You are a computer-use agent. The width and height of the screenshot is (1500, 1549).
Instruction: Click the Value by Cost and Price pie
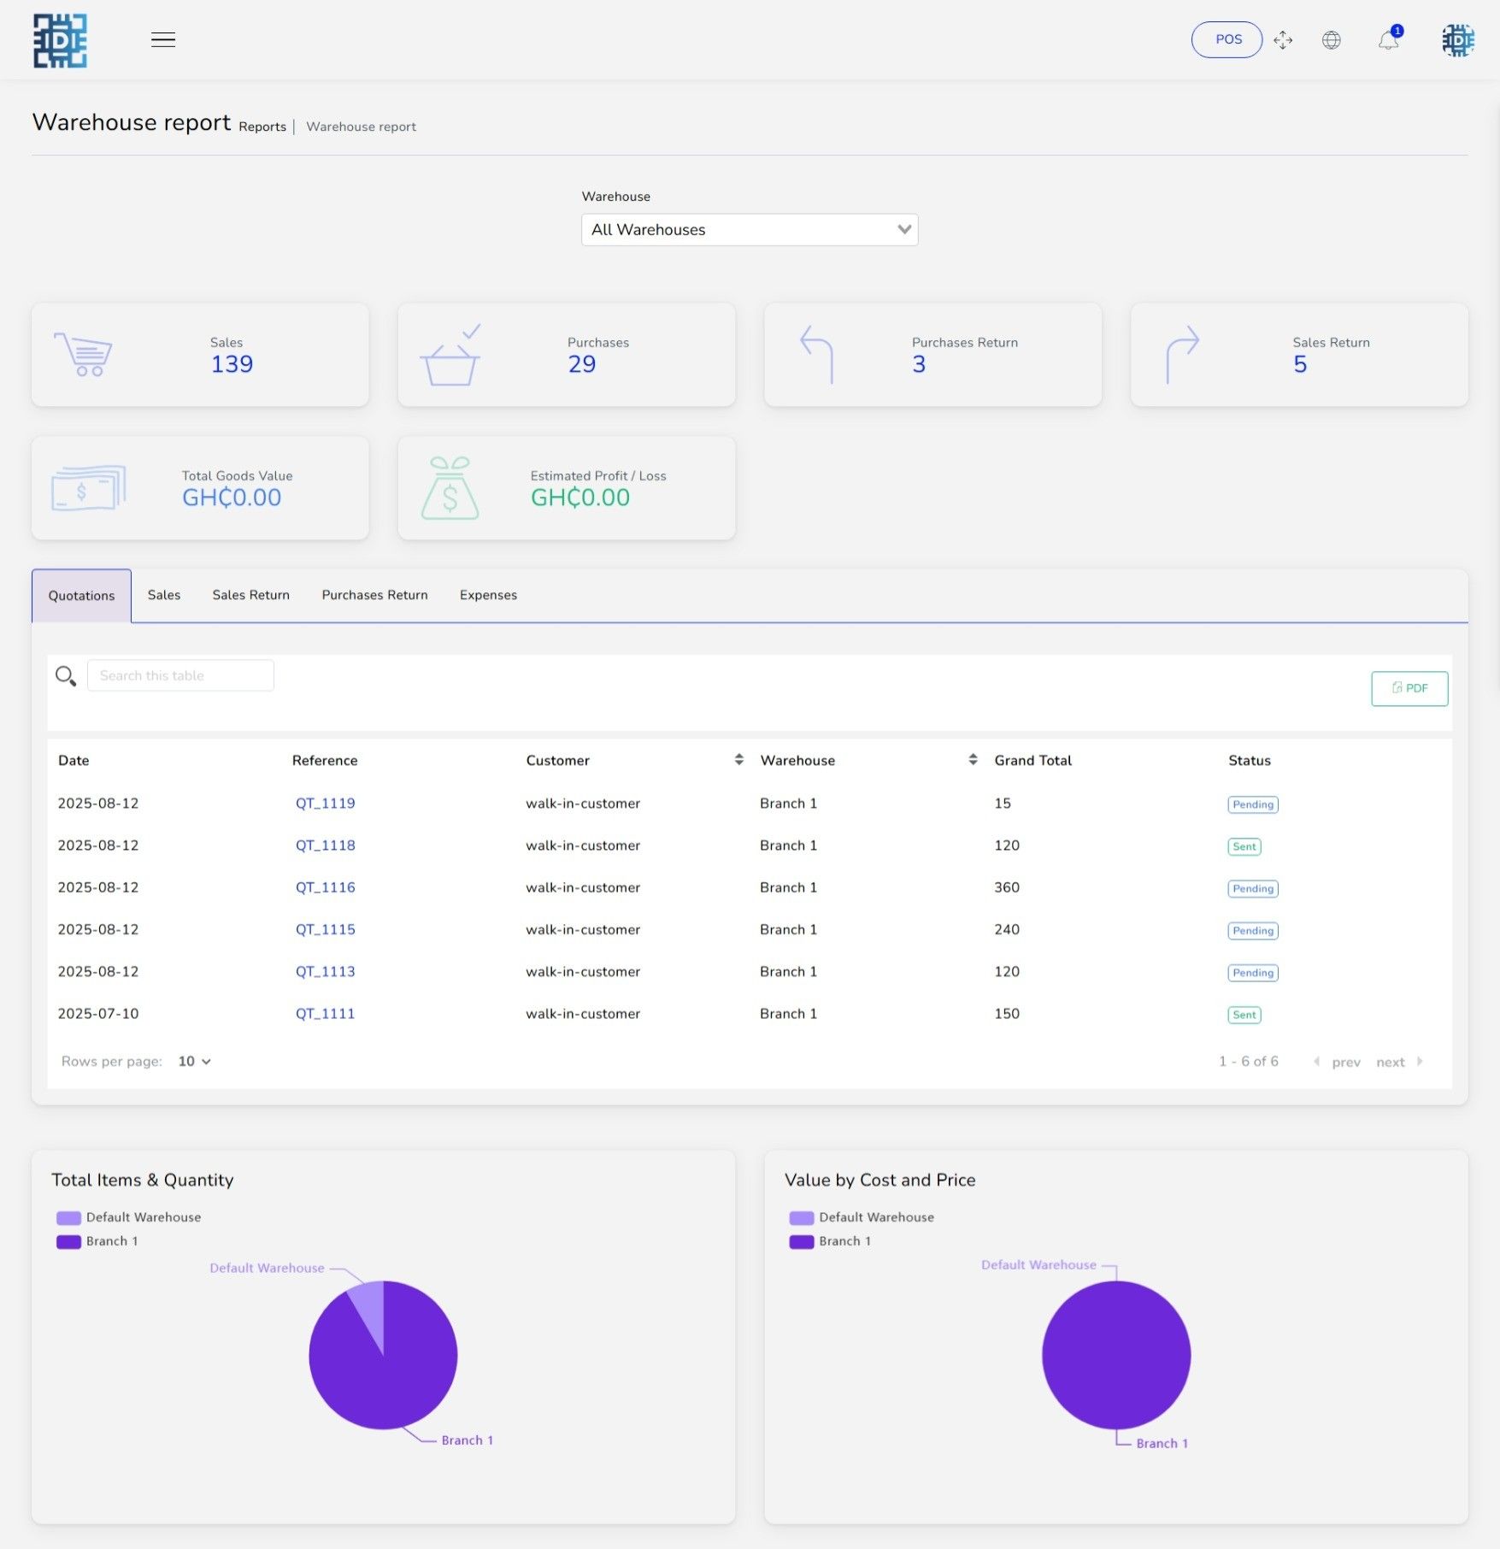(1116, 1355)
